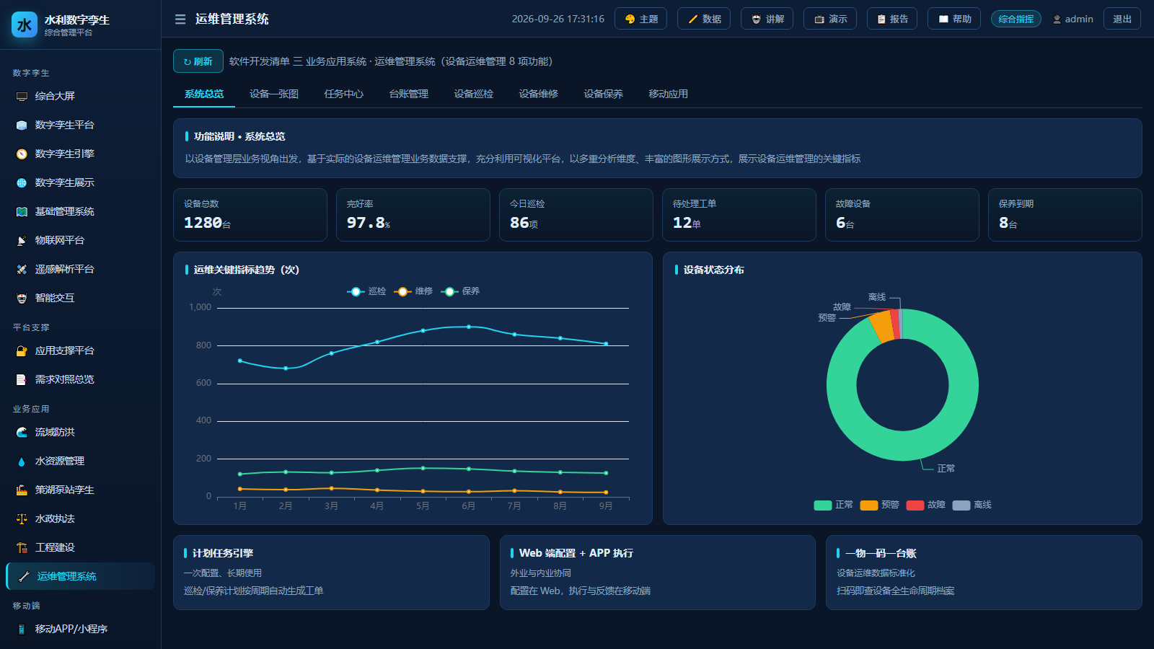Switch to the 任务中心 tab

coord(344,94)
